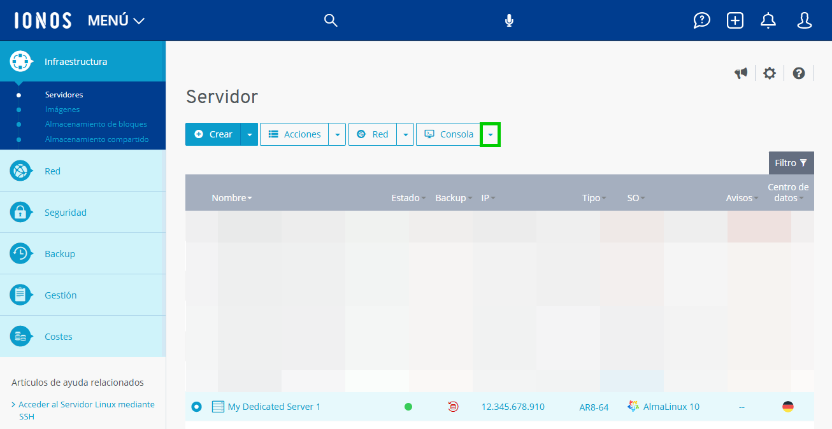Open the user account icon
The image size is (832, 429).
point(804,20)
